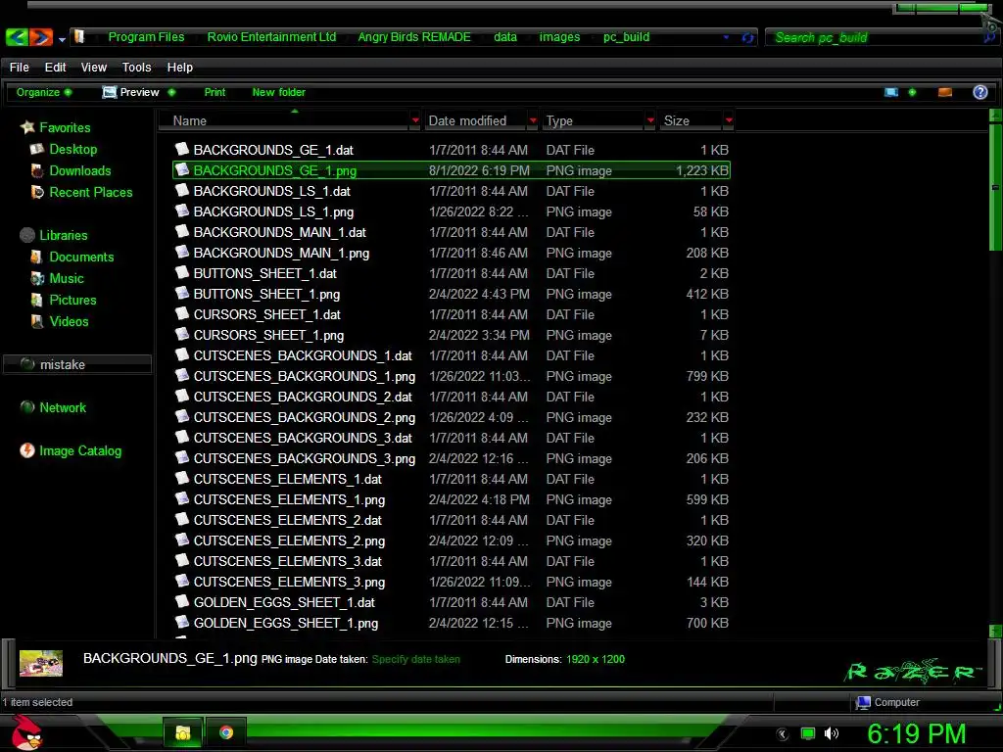Click the BUTTONS_SHEET_1.png file icon
This screenshot has width=1003, height=752.
[x=182, y=294]
